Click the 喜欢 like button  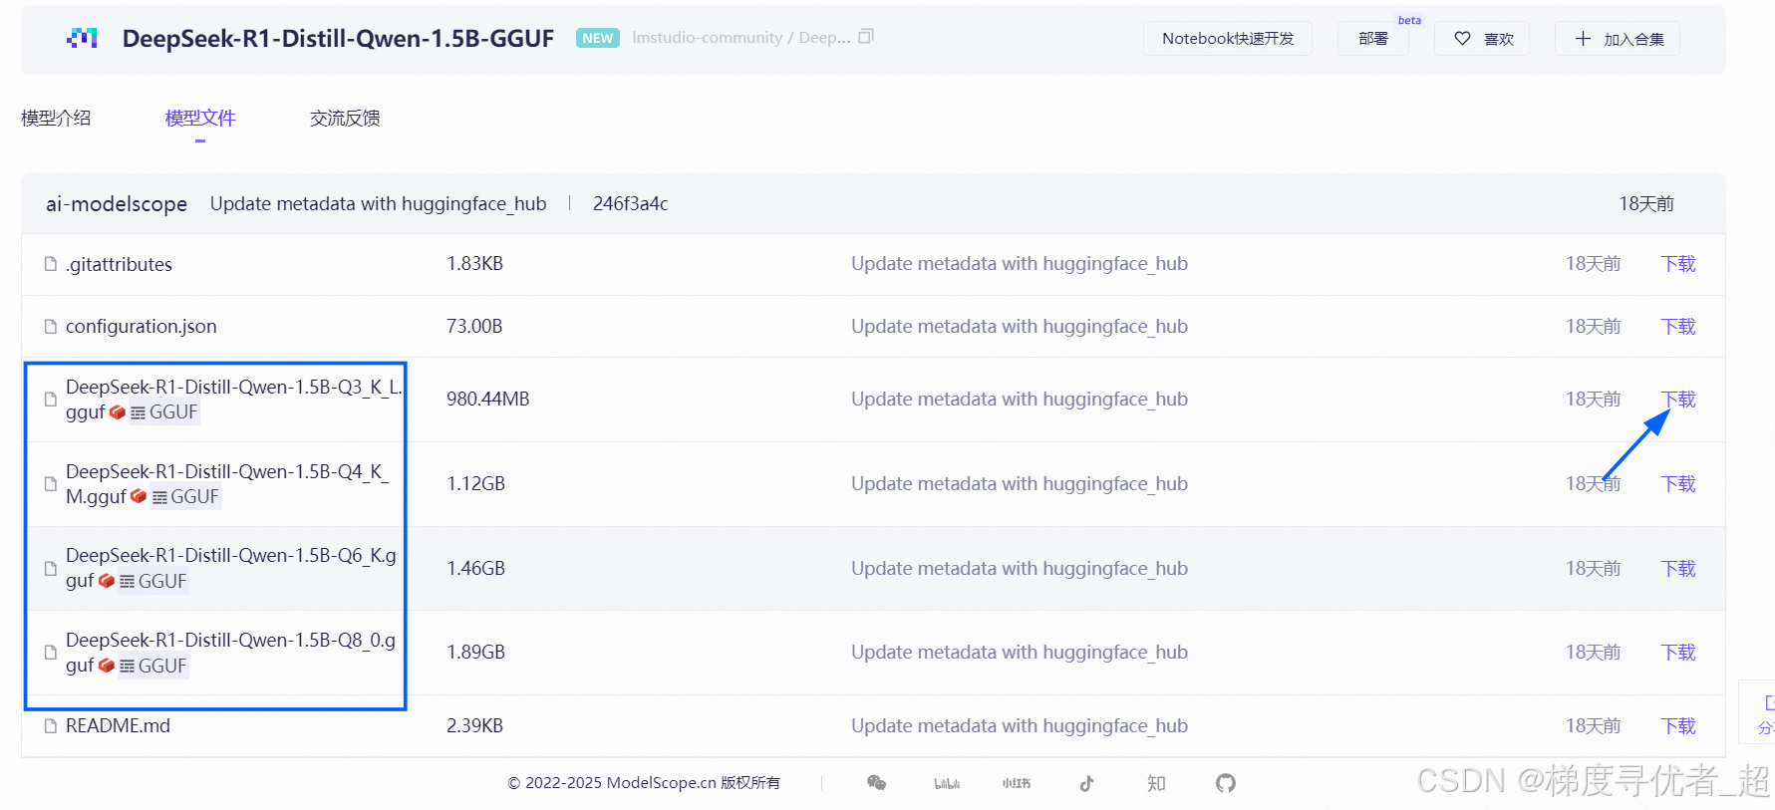point(1482,38)
